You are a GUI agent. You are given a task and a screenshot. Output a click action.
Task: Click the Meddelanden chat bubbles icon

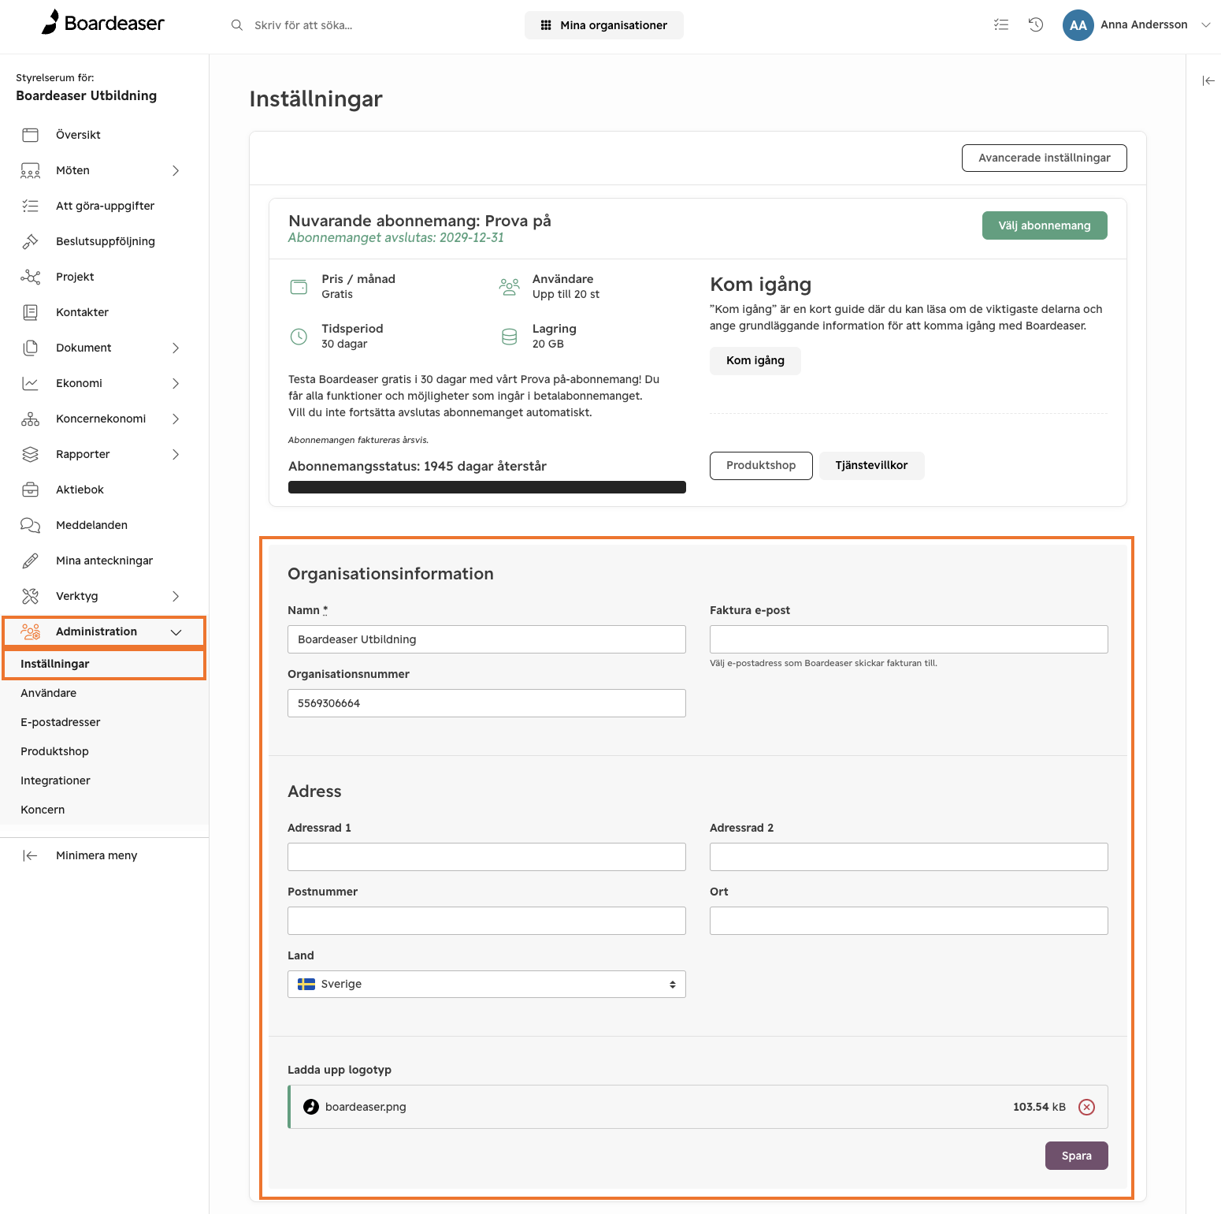[x=30, y=525]
